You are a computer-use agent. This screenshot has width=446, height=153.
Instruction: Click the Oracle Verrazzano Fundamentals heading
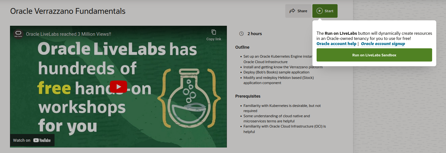[x=68, y=11]
